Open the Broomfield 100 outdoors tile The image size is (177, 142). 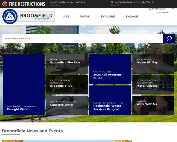67,85
